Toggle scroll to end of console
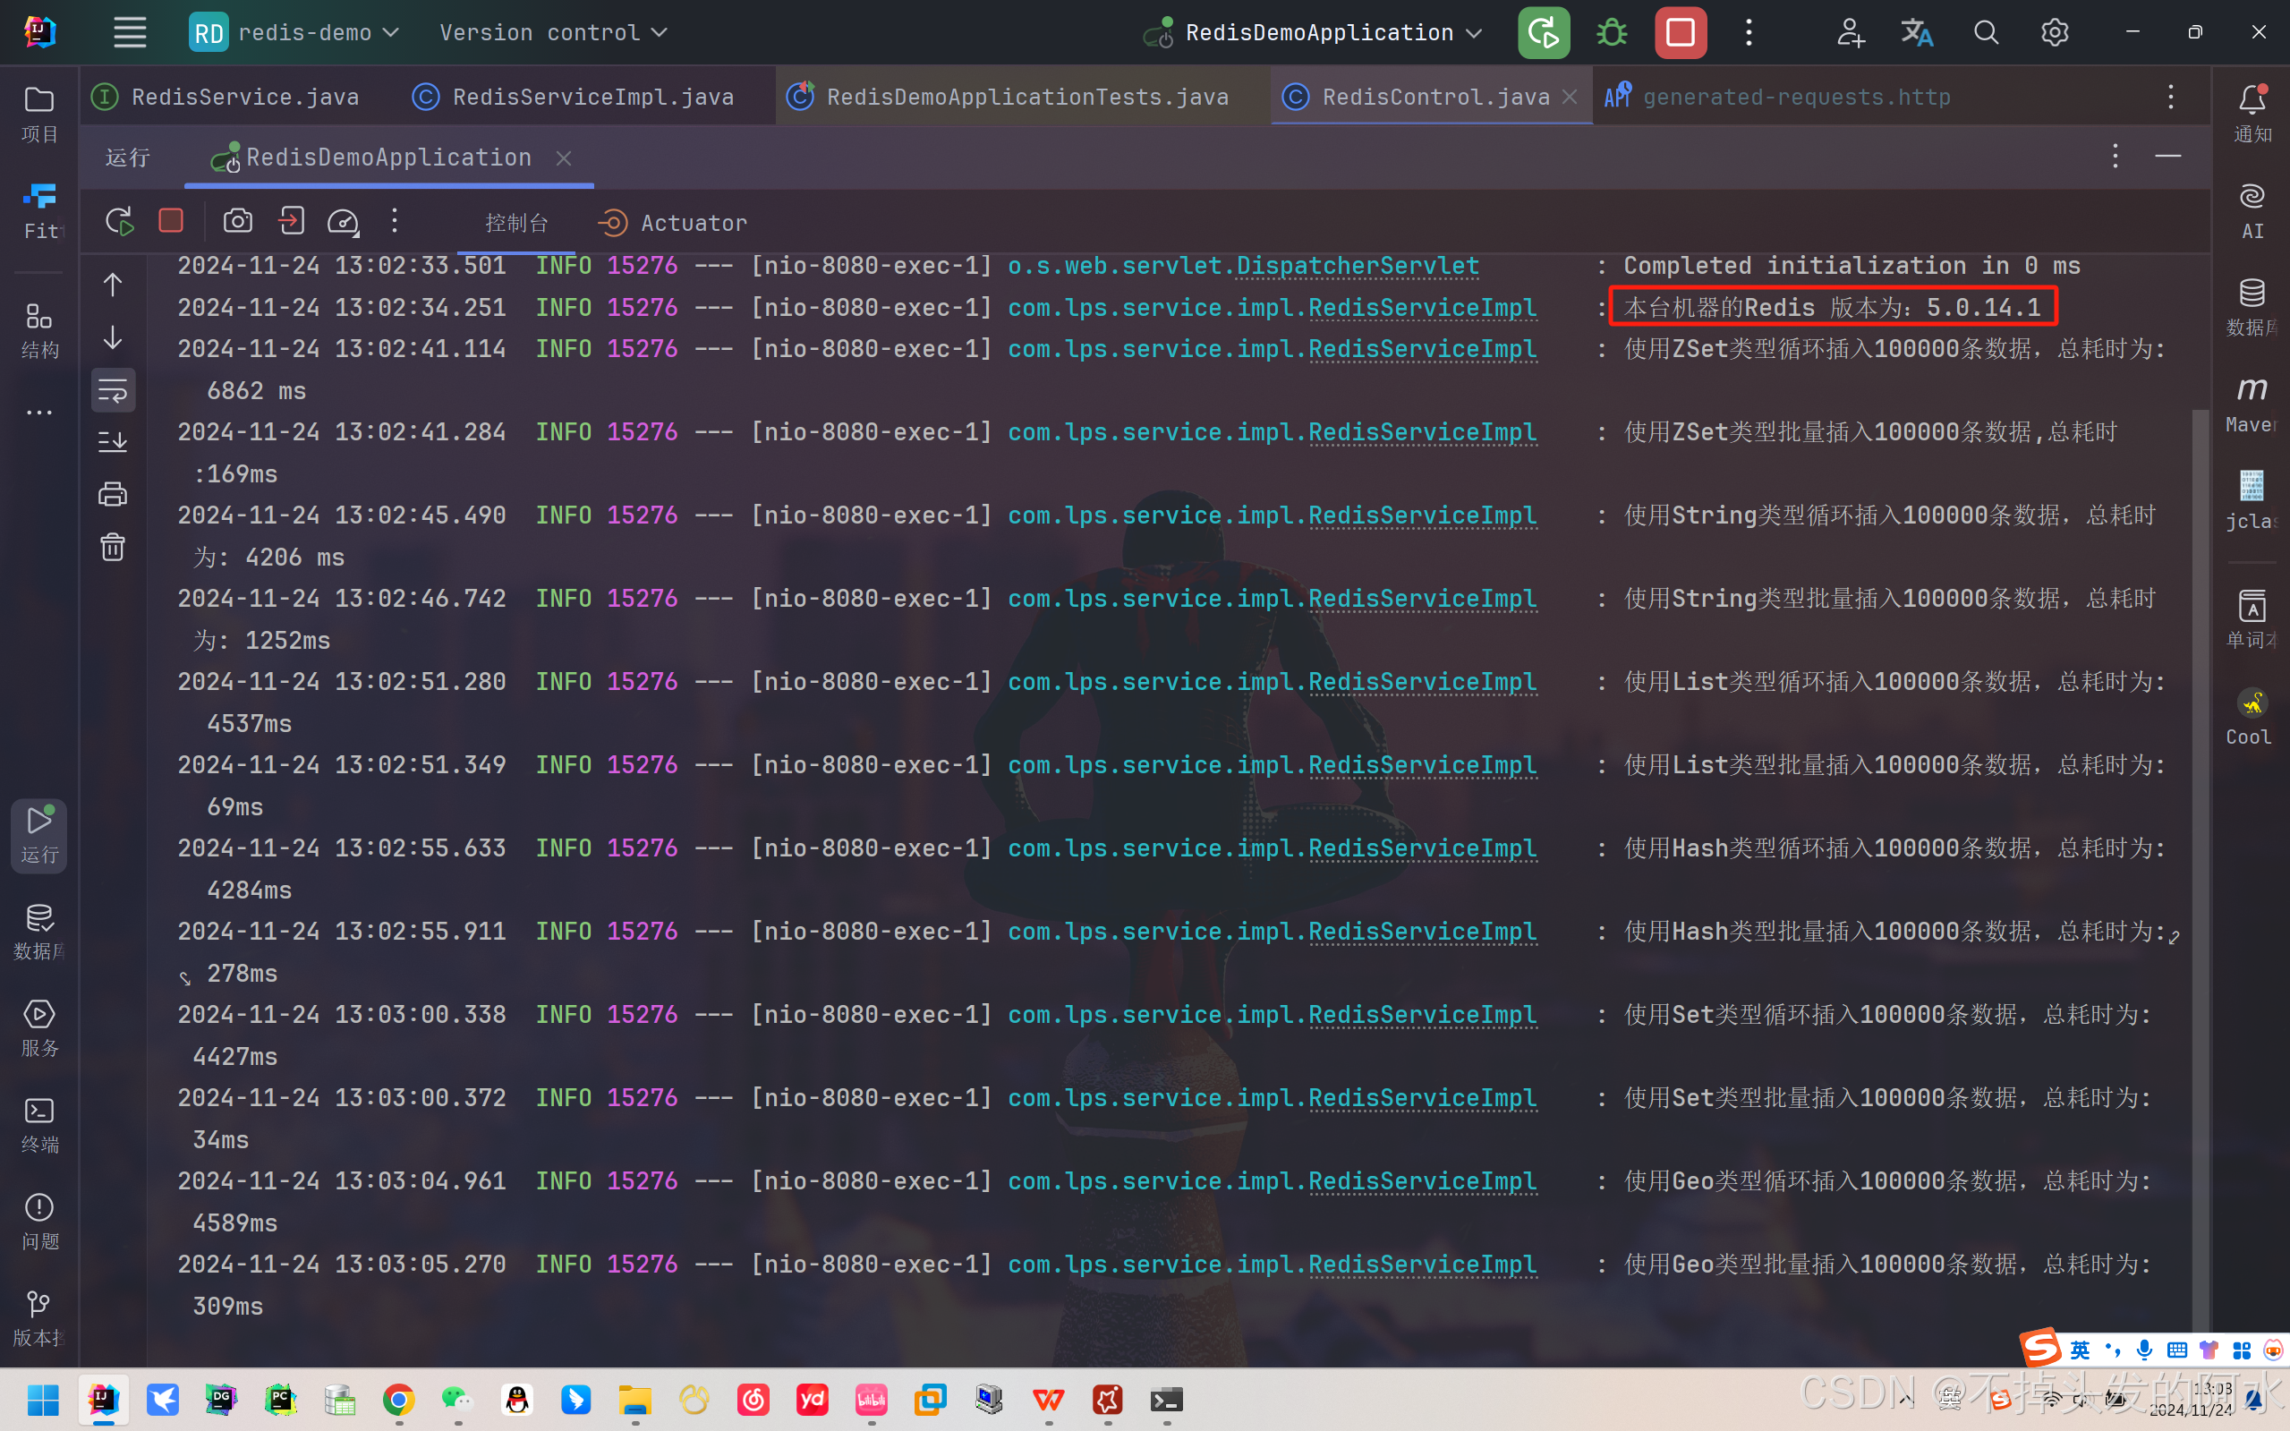Screen dimensions: 2290x1431 click(x=113, y=442)
